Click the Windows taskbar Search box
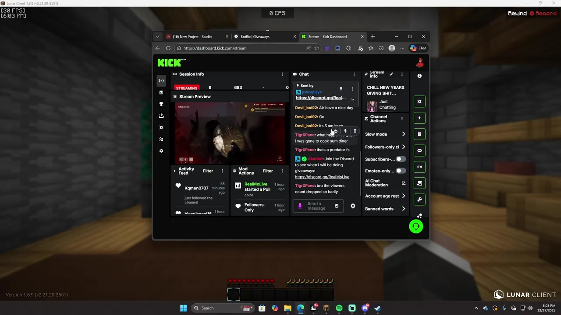This screenshot has height=315, width=561. [x=223, y=308]
